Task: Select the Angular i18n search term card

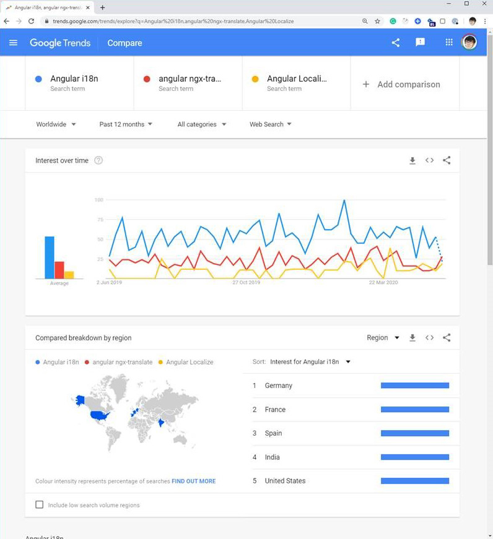Action: point(79,83)
